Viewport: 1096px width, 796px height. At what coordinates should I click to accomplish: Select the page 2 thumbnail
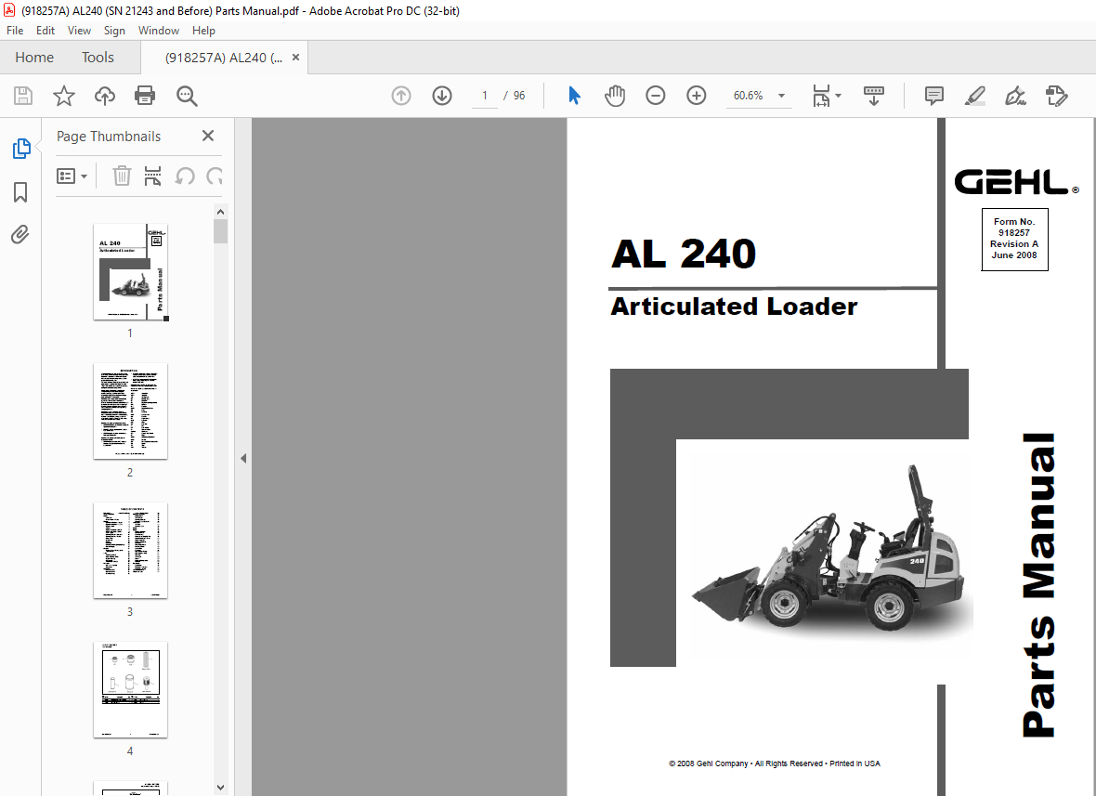[x=131, y=411]
